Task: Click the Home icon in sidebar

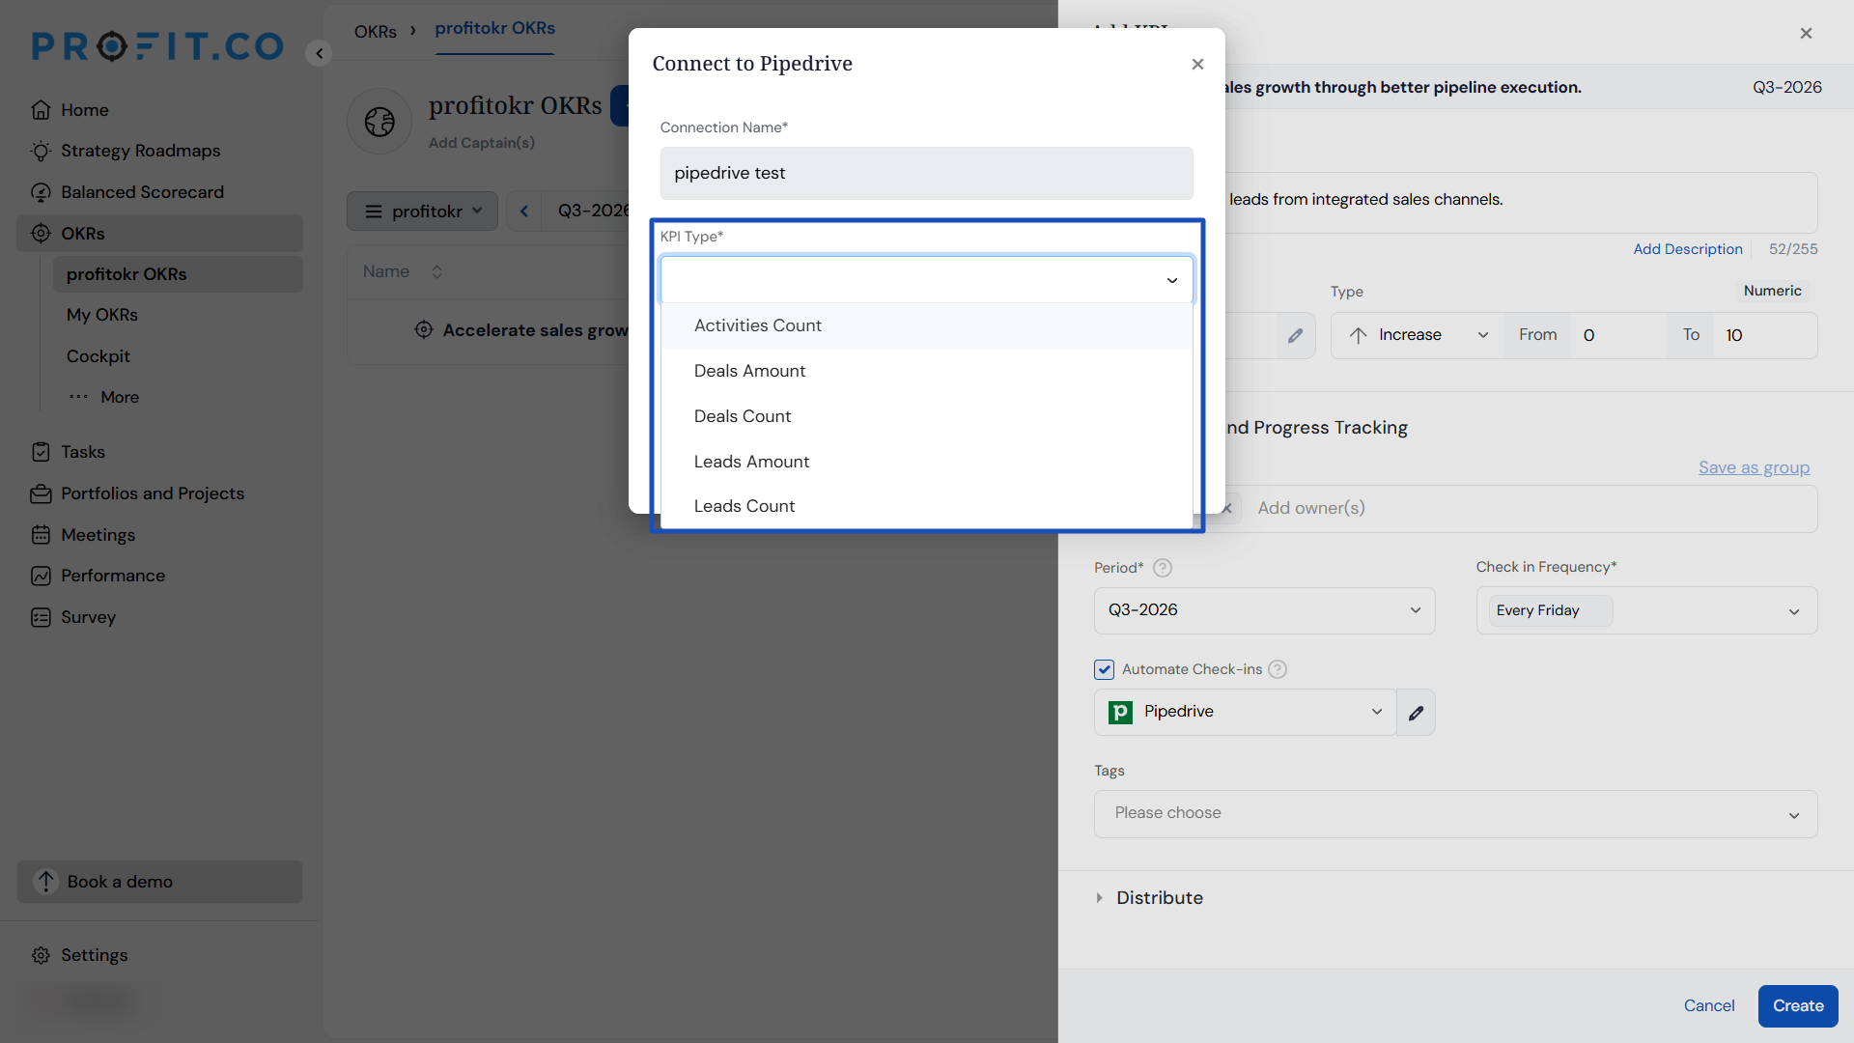Action: pos(41,110)
